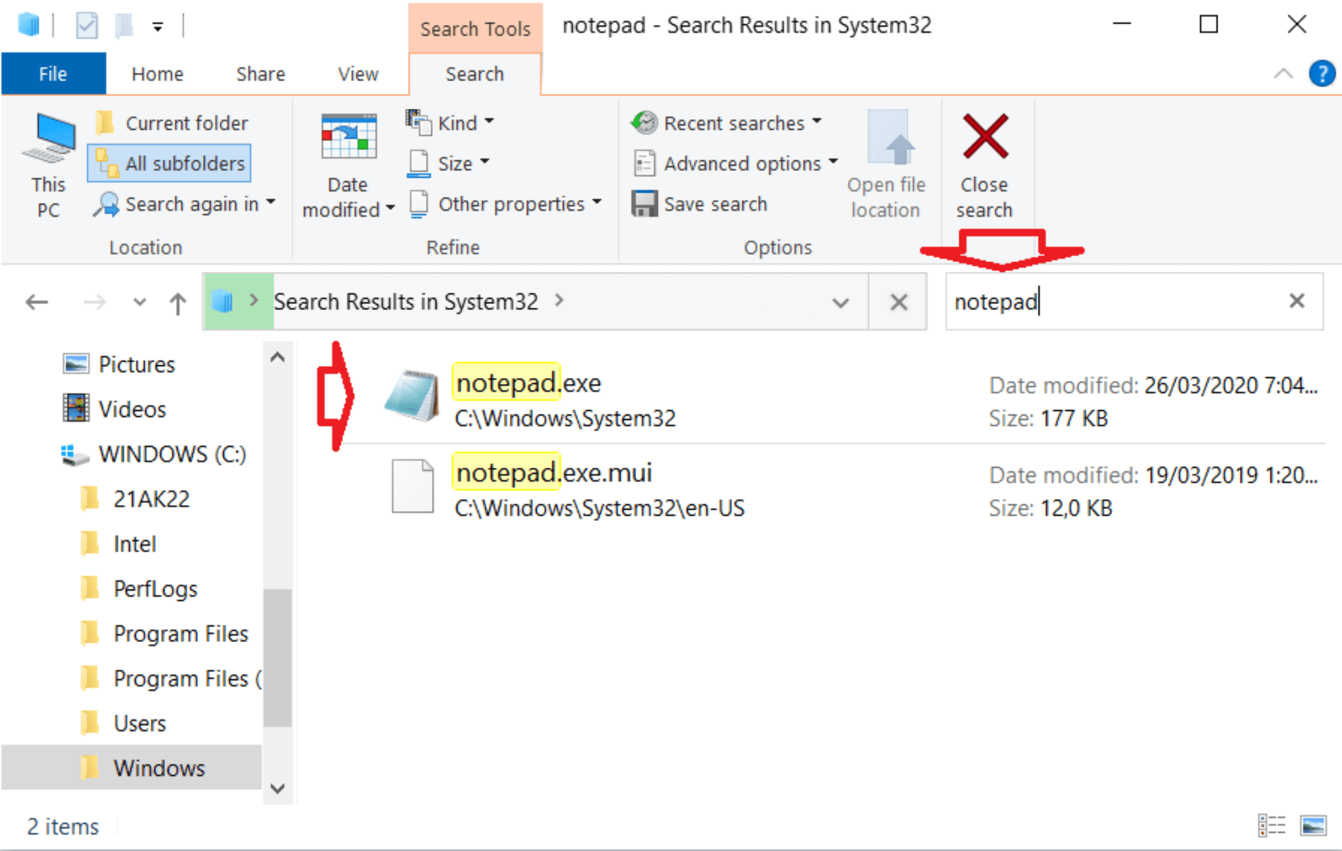Open Customize Quick Access Toolbar dropdown

pos(157,27)
